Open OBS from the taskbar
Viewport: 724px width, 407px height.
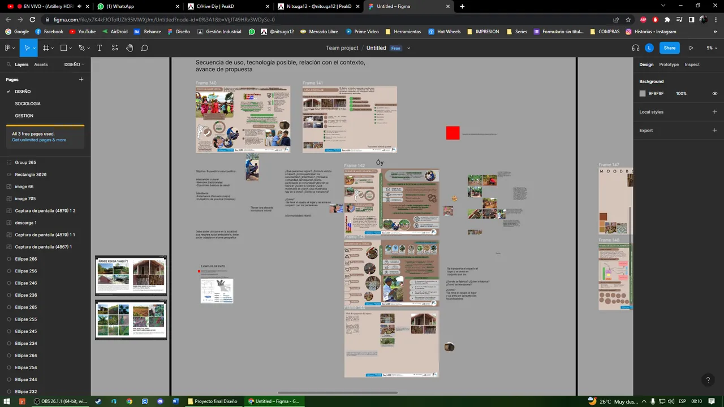click(x=59, y=401)
